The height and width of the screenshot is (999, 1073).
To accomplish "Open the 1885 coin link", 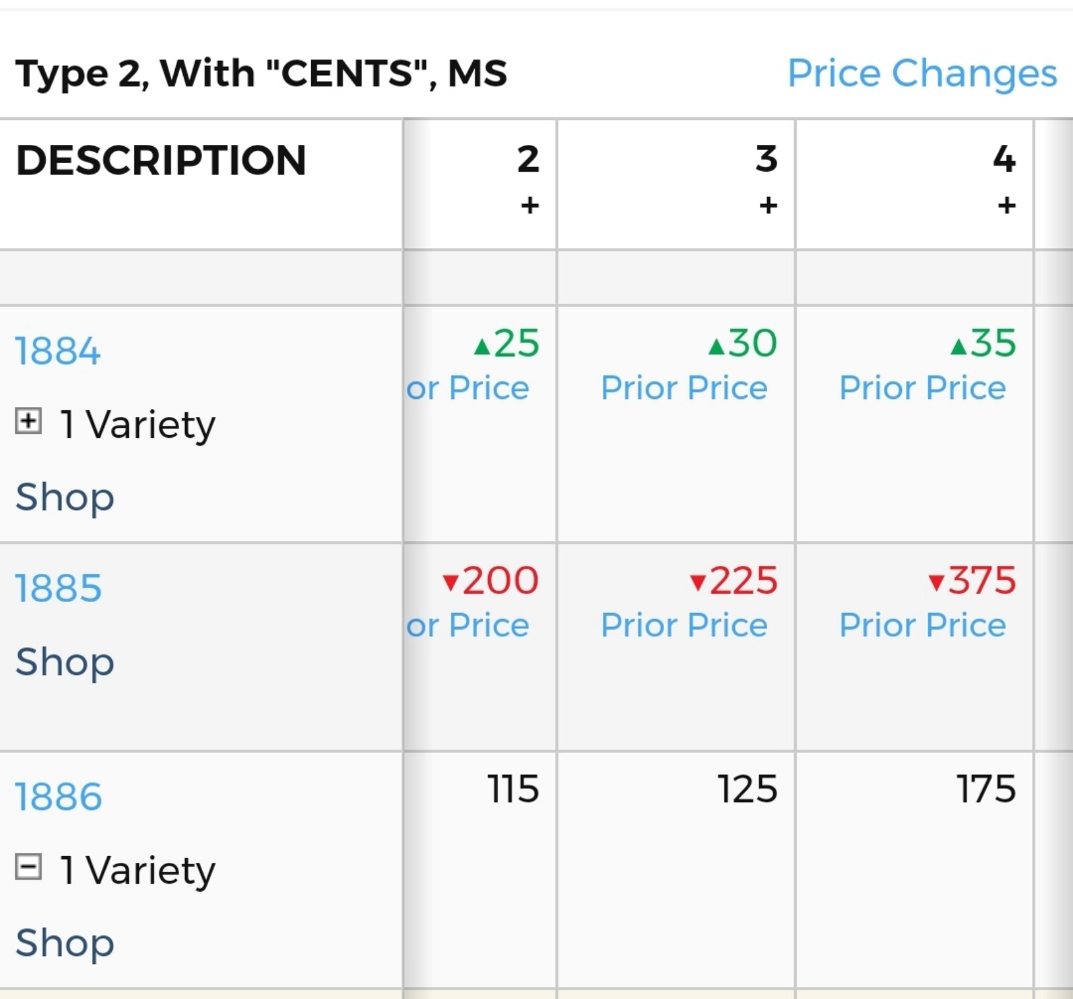I will (x=58, y=588).
